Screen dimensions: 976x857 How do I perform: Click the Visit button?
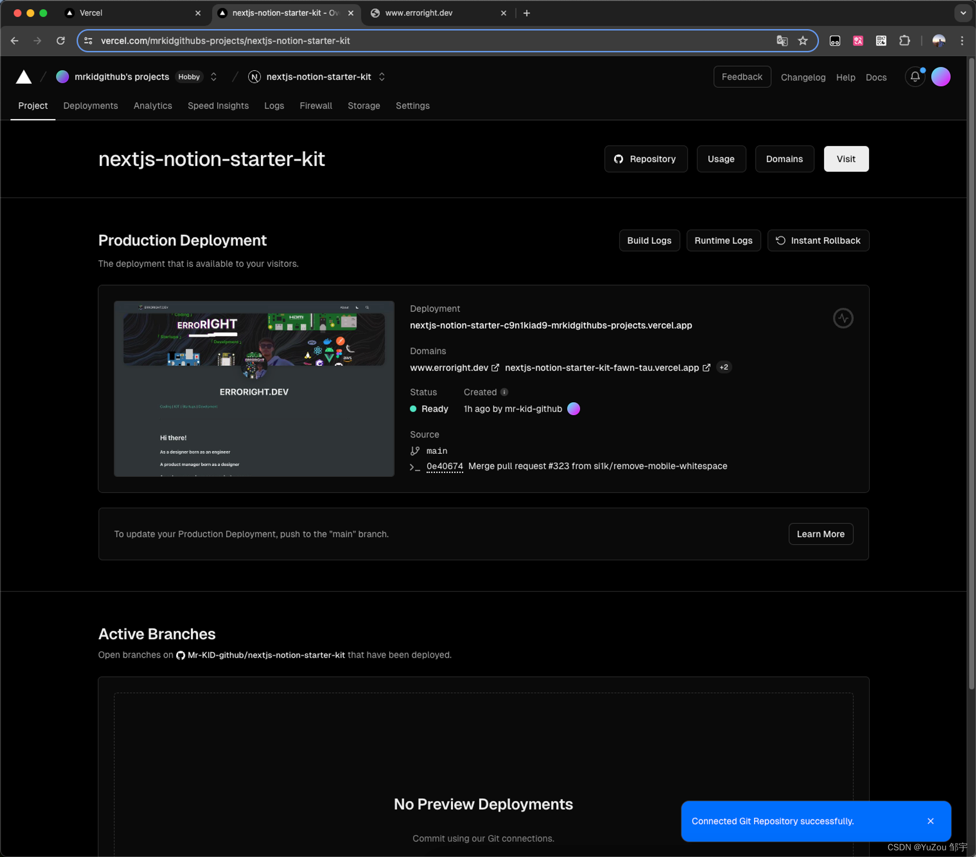coord(846,159)
